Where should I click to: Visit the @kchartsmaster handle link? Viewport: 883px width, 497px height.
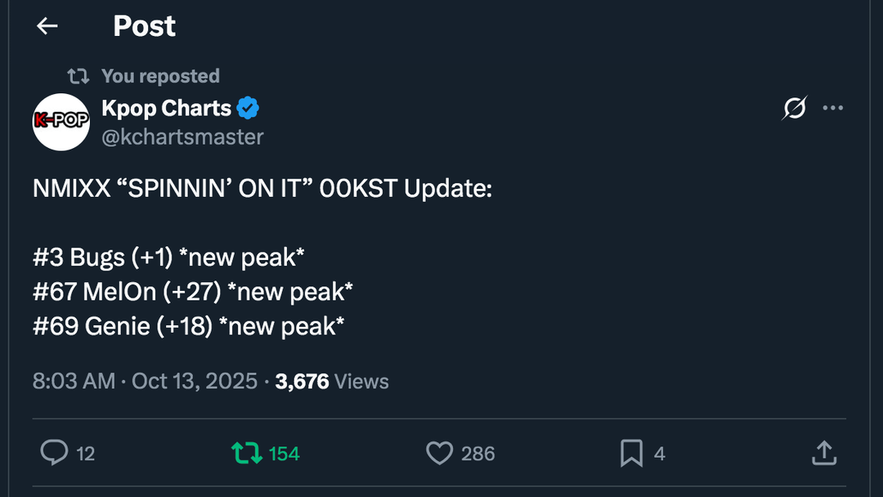[x=182, y=137]
